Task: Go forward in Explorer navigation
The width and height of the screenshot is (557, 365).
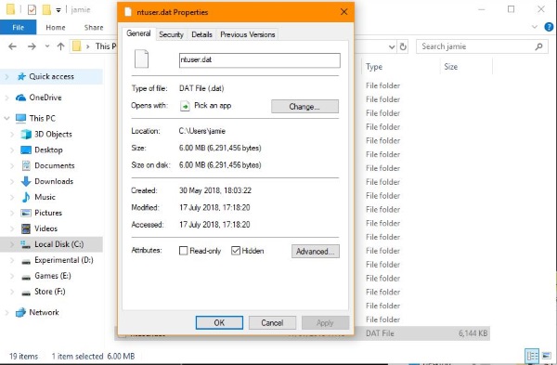Action: (32, 46)
